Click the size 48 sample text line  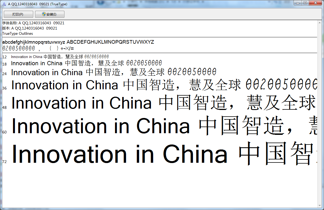[x=164, y=103]
